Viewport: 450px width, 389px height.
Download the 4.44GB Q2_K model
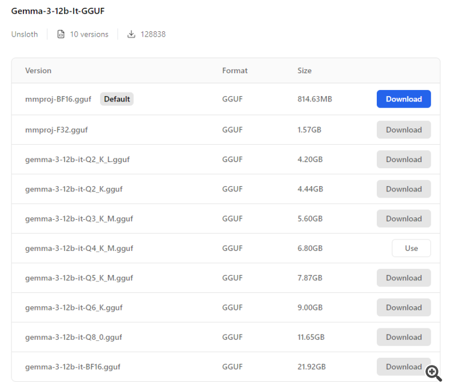tap(403, 189)
